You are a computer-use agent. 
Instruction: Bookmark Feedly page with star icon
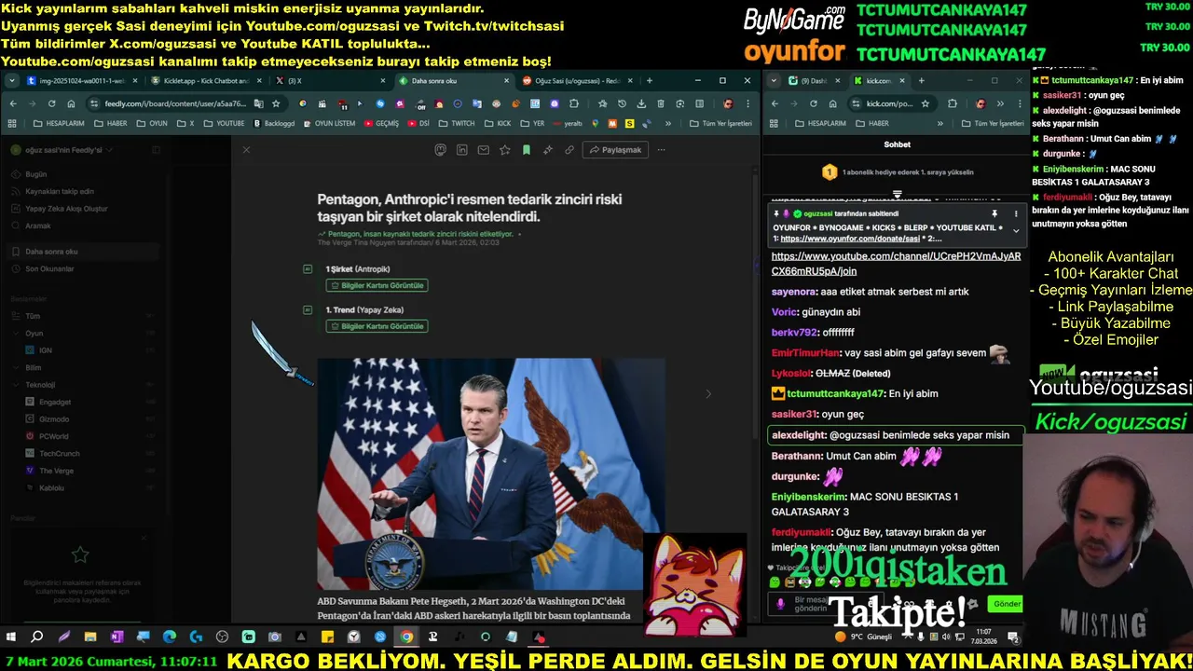click(276, 103)
